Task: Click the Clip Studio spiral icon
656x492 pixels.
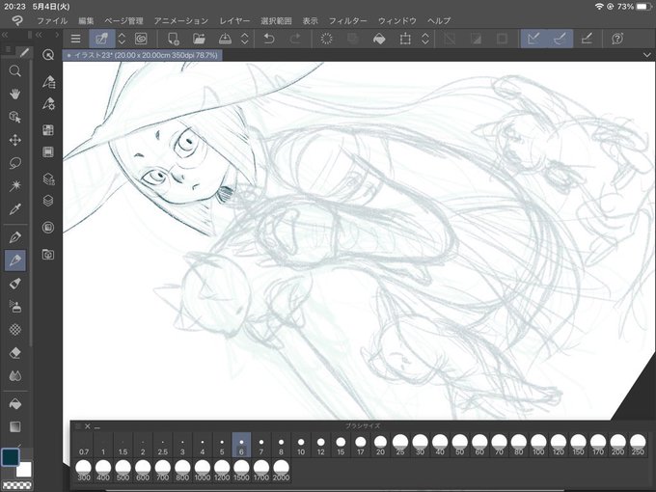Action: click(x=142, y=39)
